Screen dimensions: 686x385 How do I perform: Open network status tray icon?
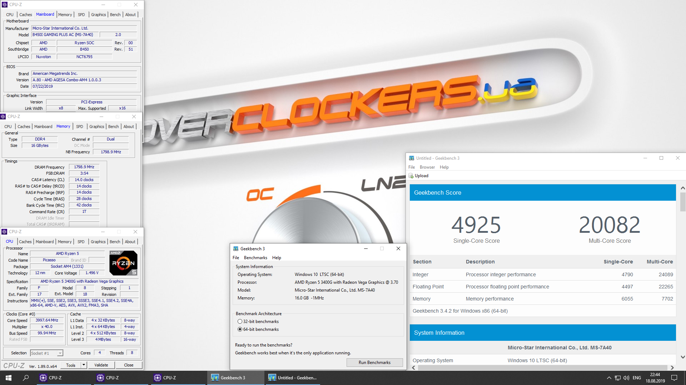(x=617, y=378)
